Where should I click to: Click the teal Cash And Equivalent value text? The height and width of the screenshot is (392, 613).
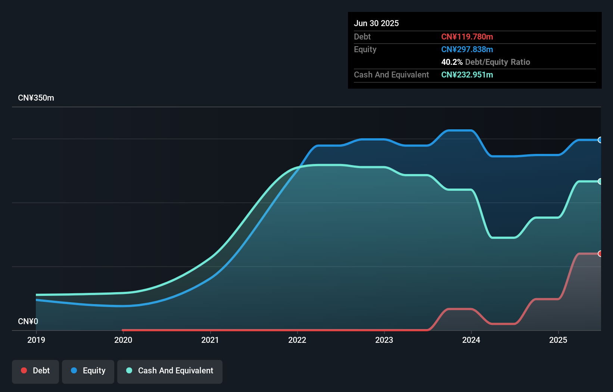pyautogui.click(x=467, y=75)
